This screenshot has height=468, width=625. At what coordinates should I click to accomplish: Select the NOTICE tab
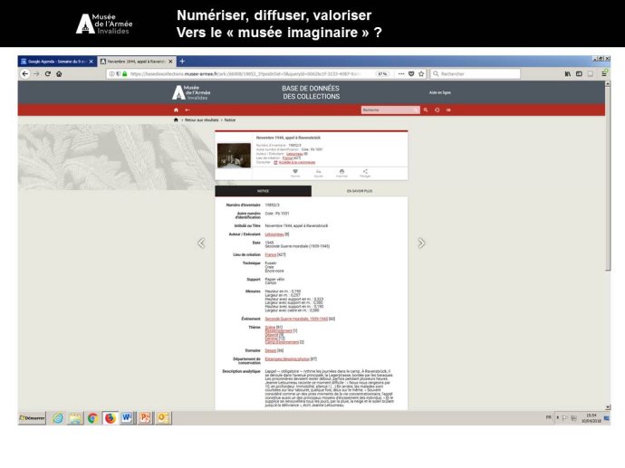[263, 191]
